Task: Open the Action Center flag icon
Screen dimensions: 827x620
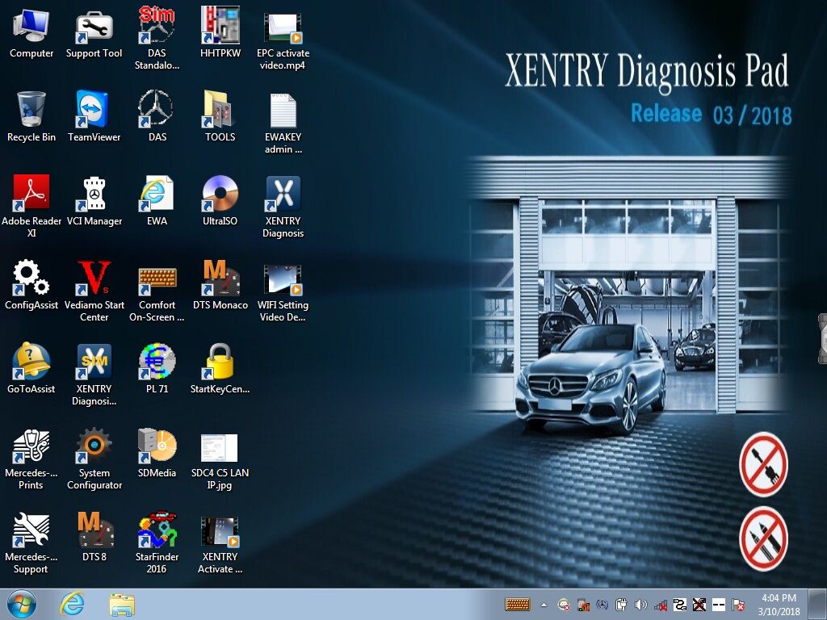Action: point(738,605)
